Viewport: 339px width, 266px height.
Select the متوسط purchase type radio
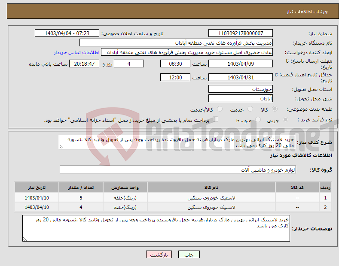click(x=258, y=119)
